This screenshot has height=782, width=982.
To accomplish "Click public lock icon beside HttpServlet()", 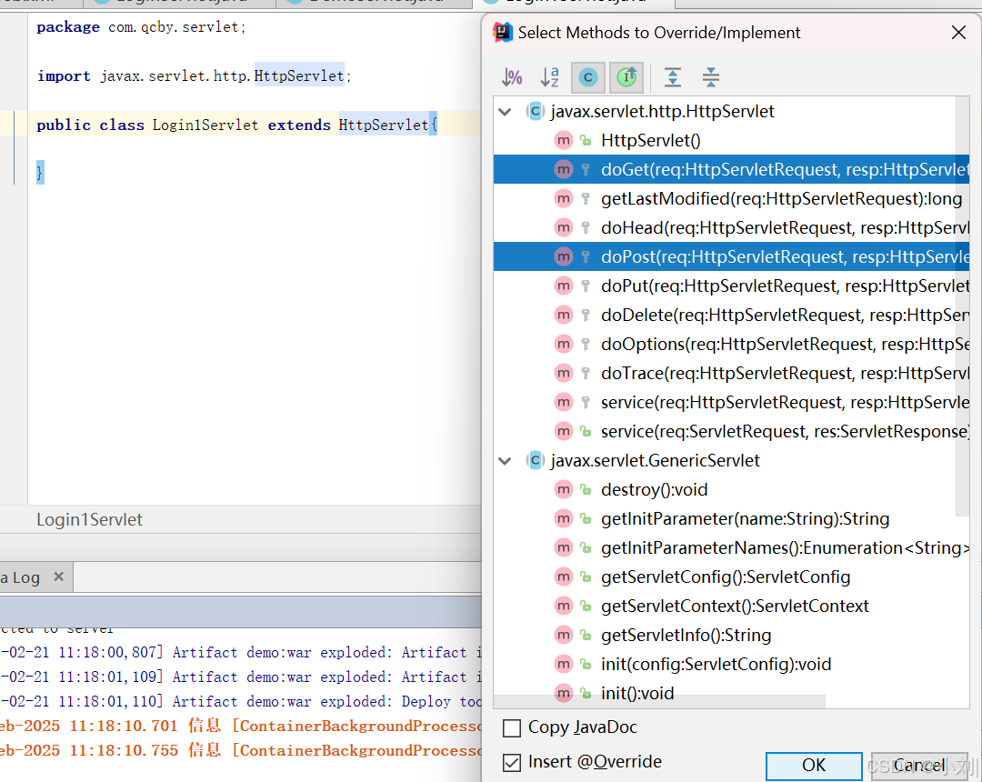I will click(x=585, y=140).
